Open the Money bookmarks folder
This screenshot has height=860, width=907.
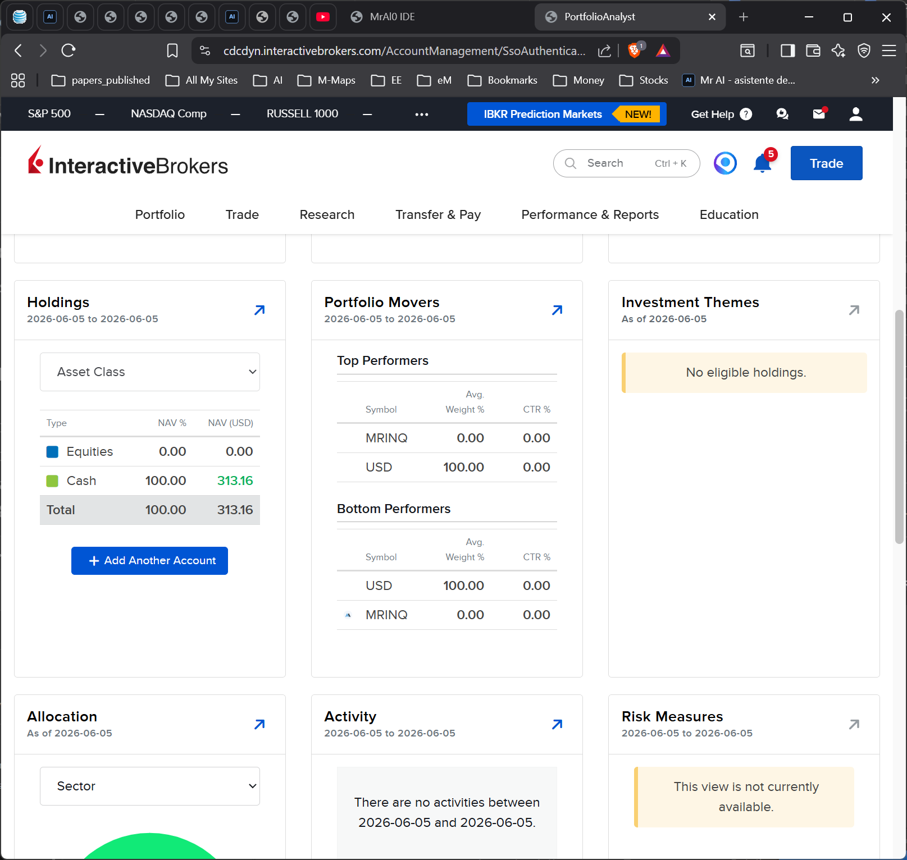[x=578, y=80]
